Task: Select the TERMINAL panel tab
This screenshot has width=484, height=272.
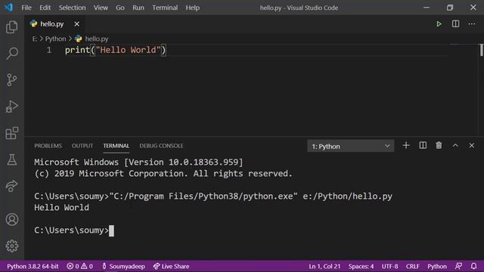Action: click(x=116, y=146)
